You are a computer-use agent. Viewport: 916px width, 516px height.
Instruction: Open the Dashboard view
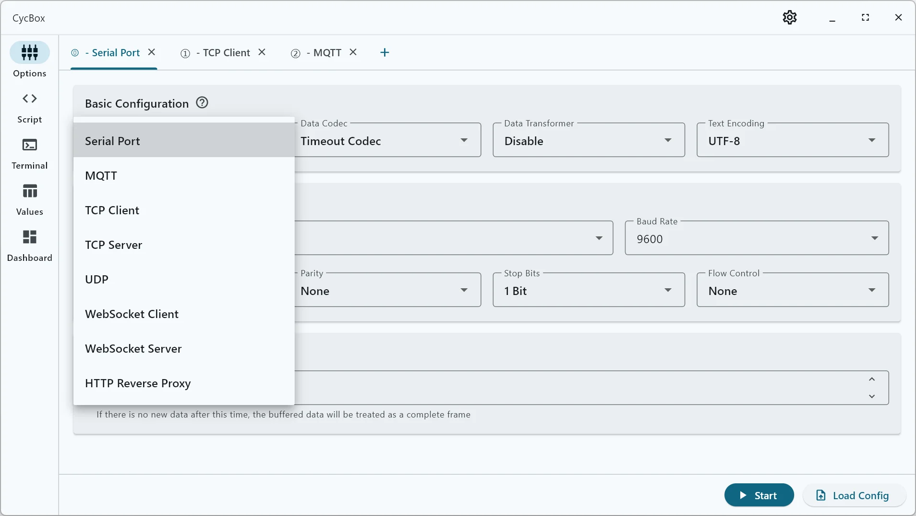[x=29, y=246]
